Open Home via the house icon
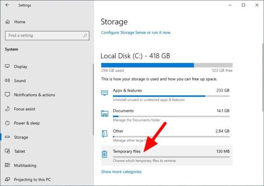 (x=8, y=22)
